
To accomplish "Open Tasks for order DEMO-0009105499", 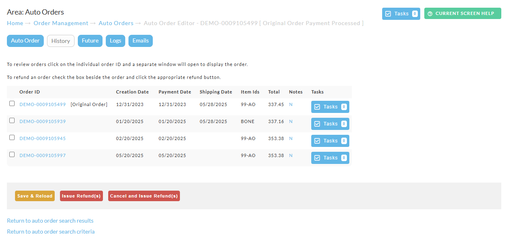I will point(330,107).
